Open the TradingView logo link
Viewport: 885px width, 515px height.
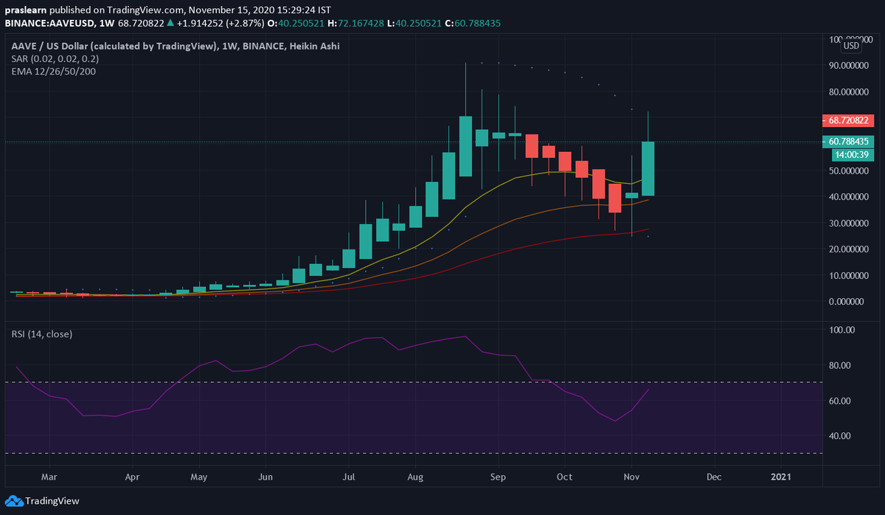coord(43,501)
